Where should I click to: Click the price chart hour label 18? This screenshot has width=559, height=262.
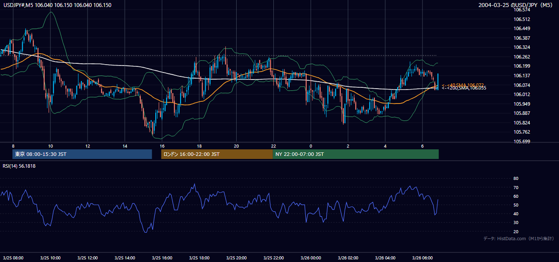199,146
